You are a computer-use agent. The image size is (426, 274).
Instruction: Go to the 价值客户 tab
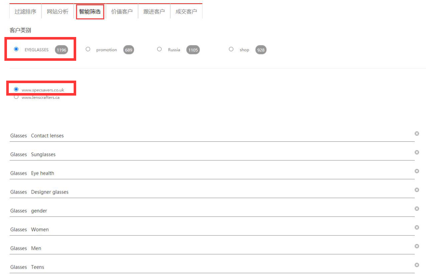click(122, 11)
